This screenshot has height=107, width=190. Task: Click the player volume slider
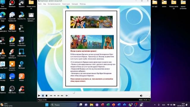(x=147, y=96)
